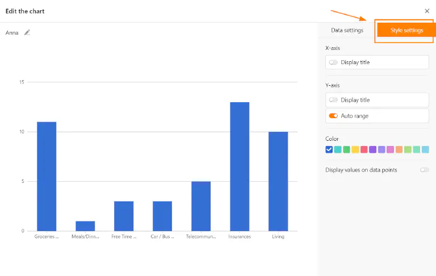Close the Edit the chart dialog
The height and width of the screenshot is (276, 436).
(x=427, y=11)
